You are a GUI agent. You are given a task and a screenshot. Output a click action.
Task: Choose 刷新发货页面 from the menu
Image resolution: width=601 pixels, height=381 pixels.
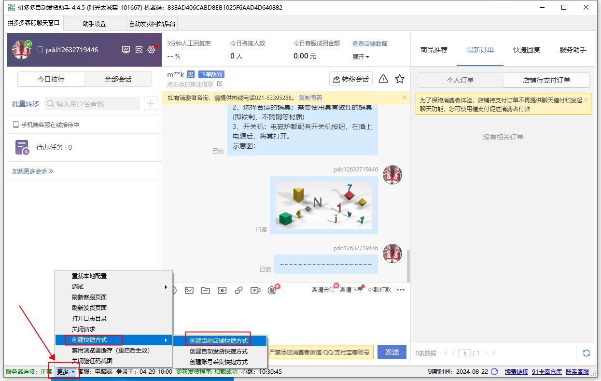(x=114, y=308)
